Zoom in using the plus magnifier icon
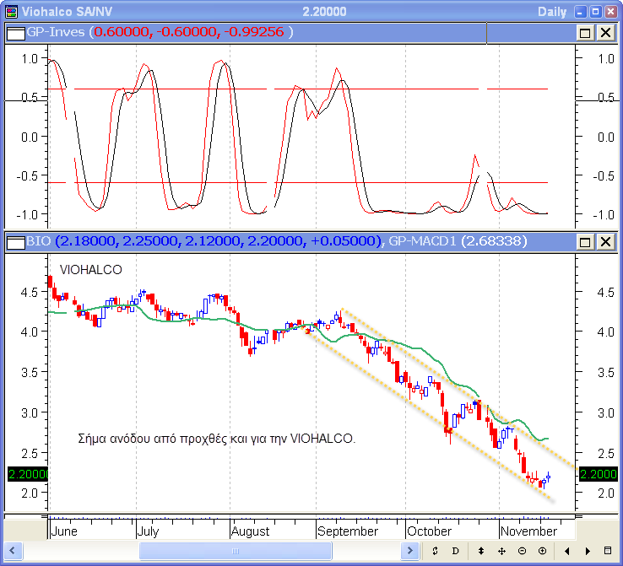Image resolution: width=623 pixels, height=566 pixels. (541, 551)
